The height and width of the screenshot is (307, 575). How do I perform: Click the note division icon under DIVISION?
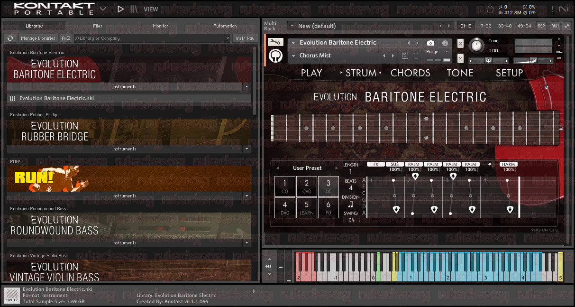pos(350,205)
